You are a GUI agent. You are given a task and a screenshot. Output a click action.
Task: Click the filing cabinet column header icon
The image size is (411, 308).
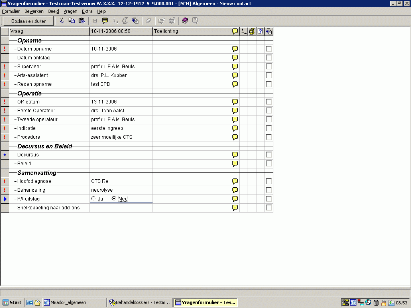click(x=252, y=31)
